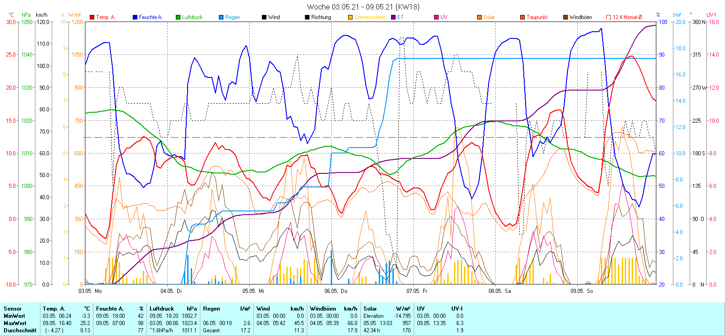The height and width of the screenshot is (335, 725).
Task: Click the humidity minimum timestamp 09.05. 18:00
Action: [x=111, y=316]
